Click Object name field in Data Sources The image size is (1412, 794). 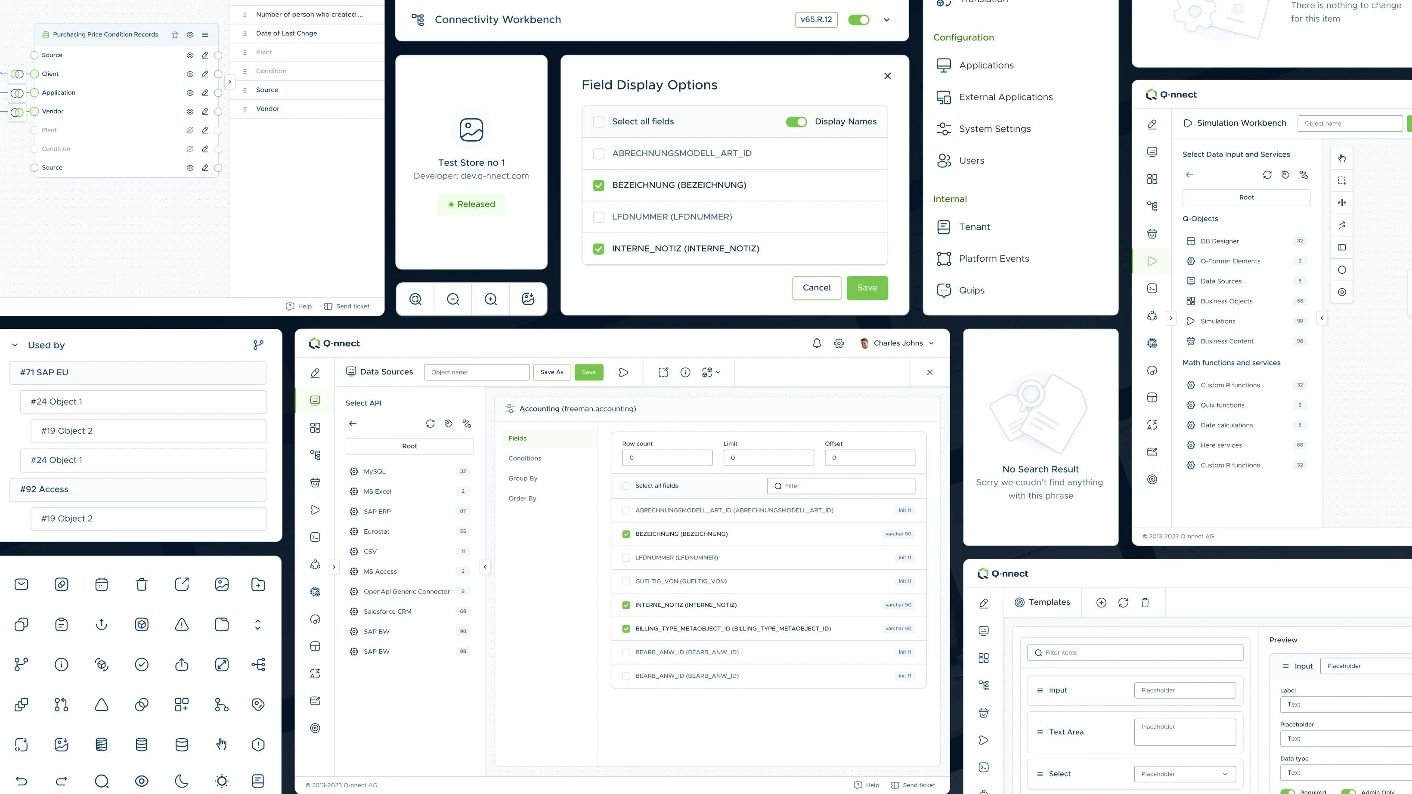coord(476,373)
